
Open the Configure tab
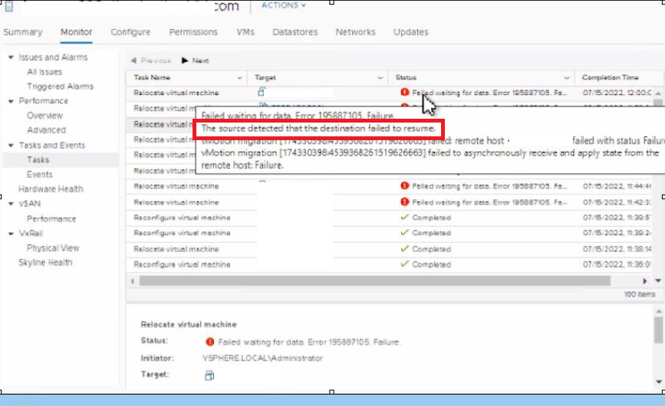tap(130, 32)
